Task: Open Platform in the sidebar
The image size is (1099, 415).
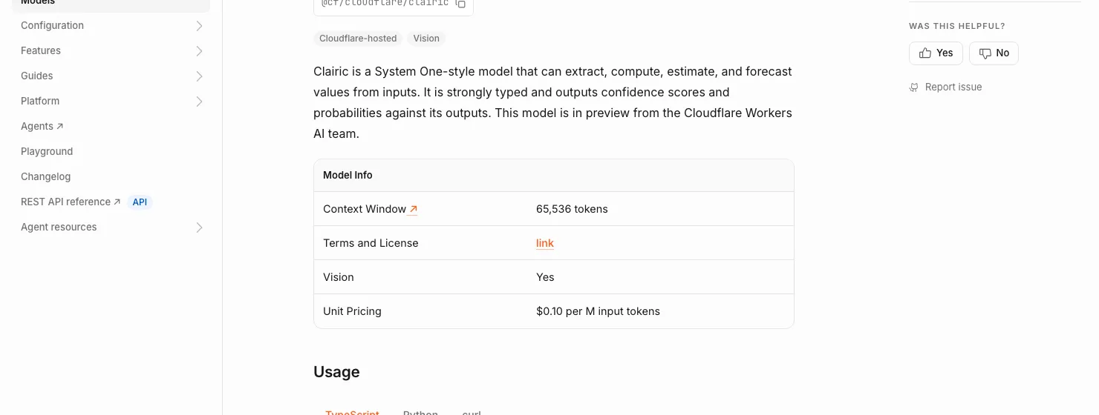Action: (40, 102)
